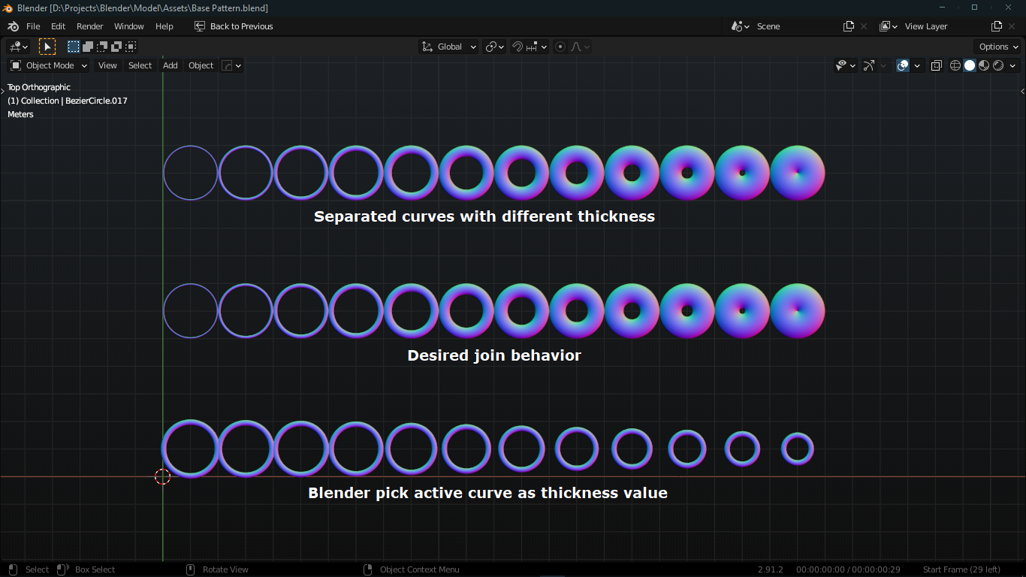The width and height of the screenshot is (1026, 577).
Task: Toggle viewport overlays
Action: pyautogui.click(x=903, y=65)
